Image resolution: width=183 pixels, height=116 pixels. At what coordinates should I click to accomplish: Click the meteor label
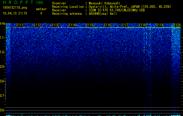coord(41,9)
